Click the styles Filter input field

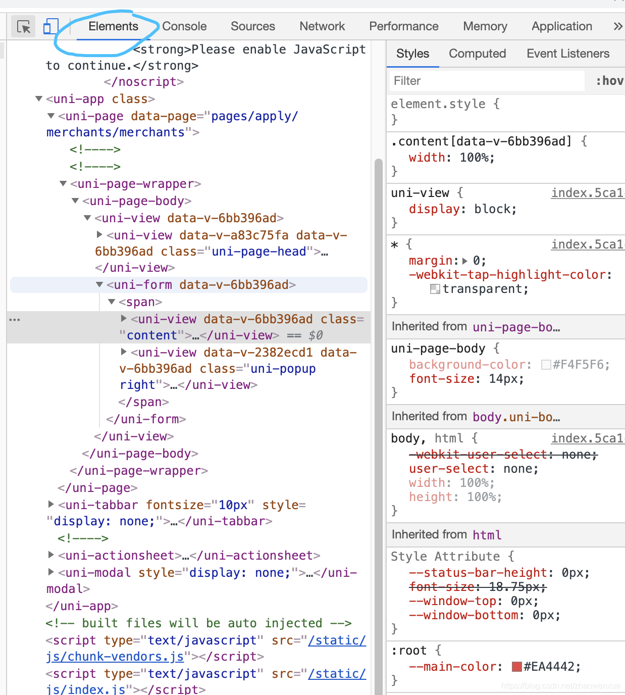click(x=487, y=81)
